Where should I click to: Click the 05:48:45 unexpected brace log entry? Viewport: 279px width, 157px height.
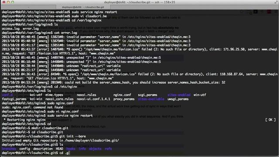[82, 58]
